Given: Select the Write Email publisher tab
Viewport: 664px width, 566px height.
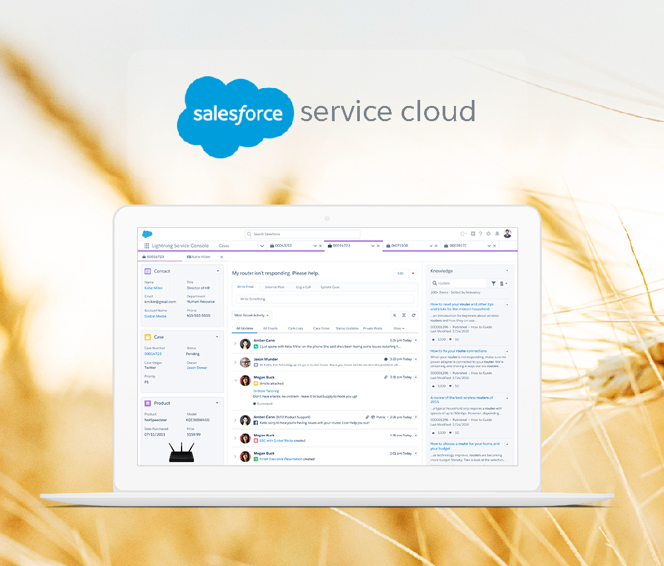Looking at the screenshot, I should tap(245, 287).
